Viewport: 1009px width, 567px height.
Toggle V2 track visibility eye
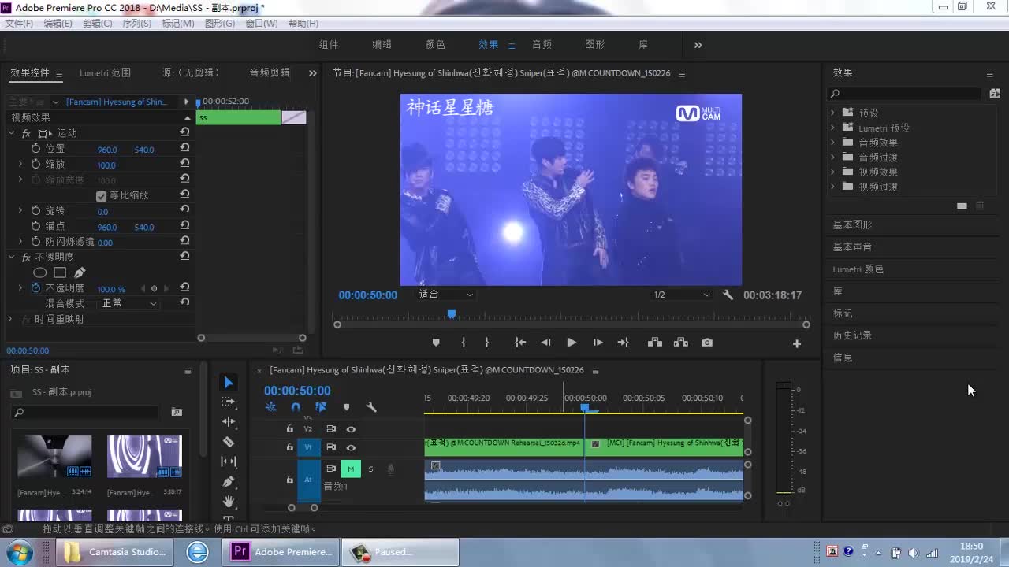[351, 429]
